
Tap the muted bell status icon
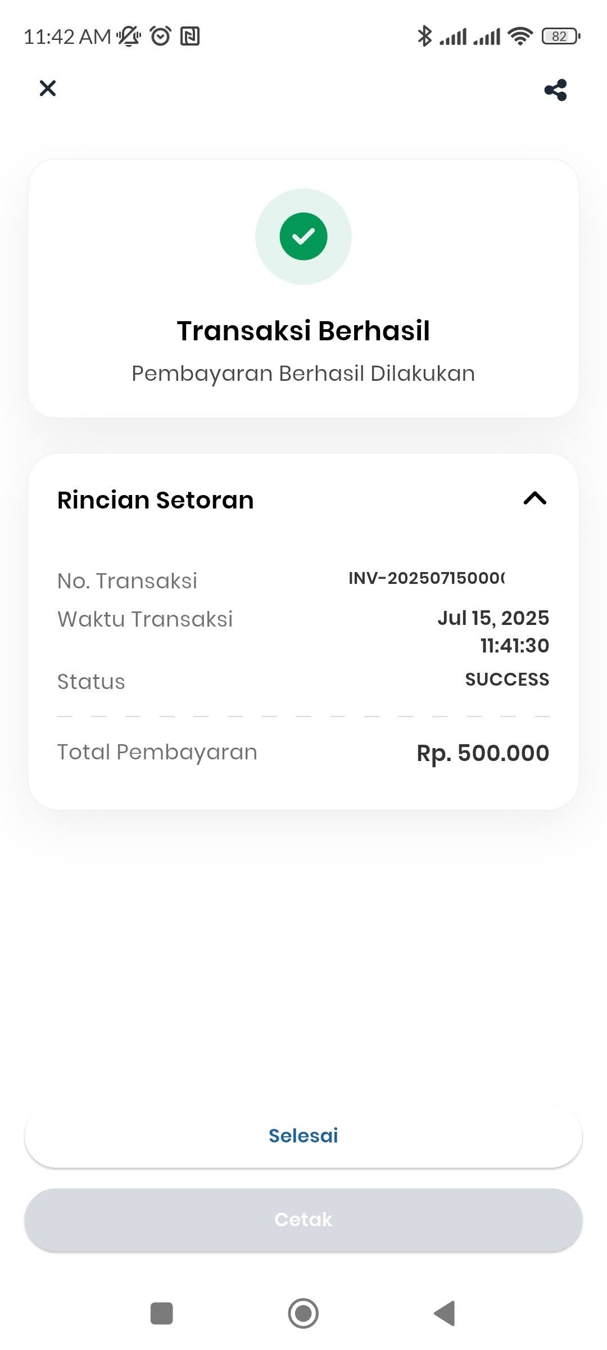coord(129,36)
